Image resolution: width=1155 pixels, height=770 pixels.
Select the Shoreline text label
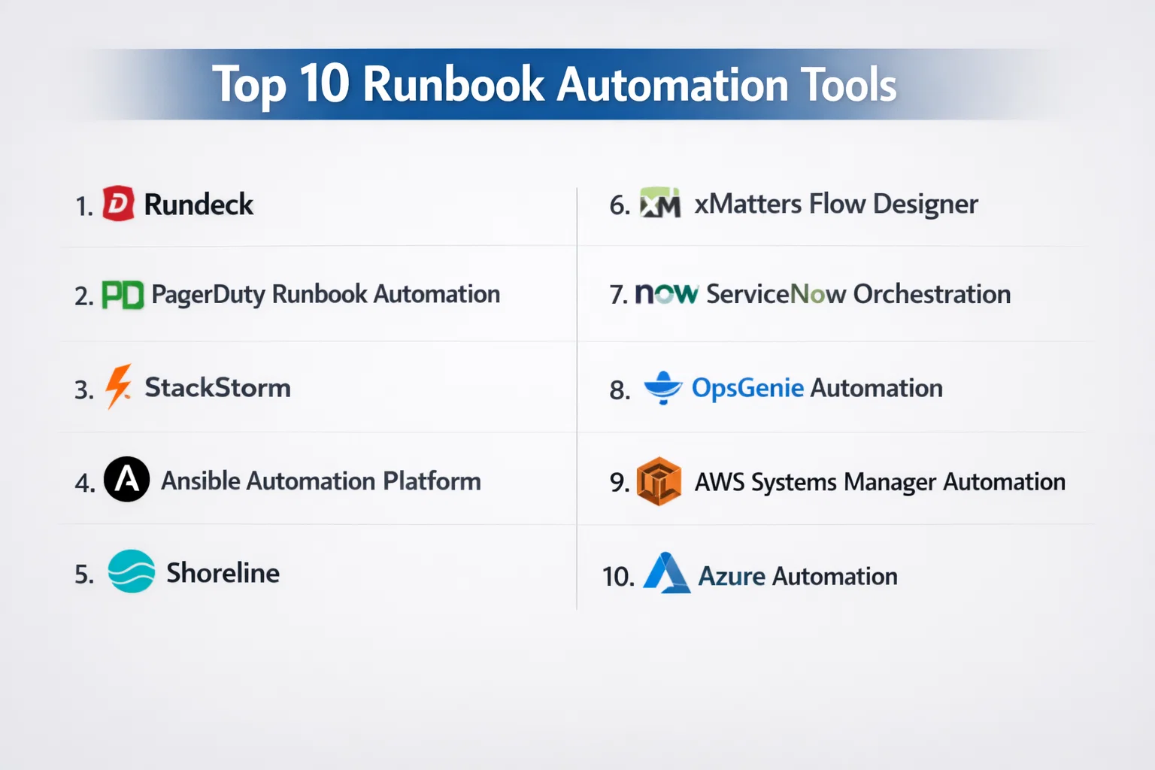[223, 573]
